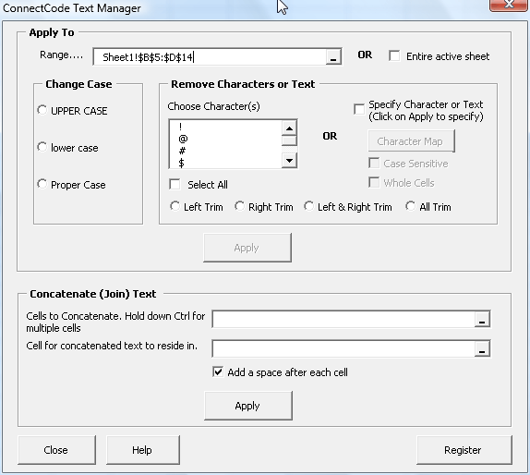This screenshot has width=530, height=475.
Task: Click the character list scroll down arrow
Action: [289, 161]
